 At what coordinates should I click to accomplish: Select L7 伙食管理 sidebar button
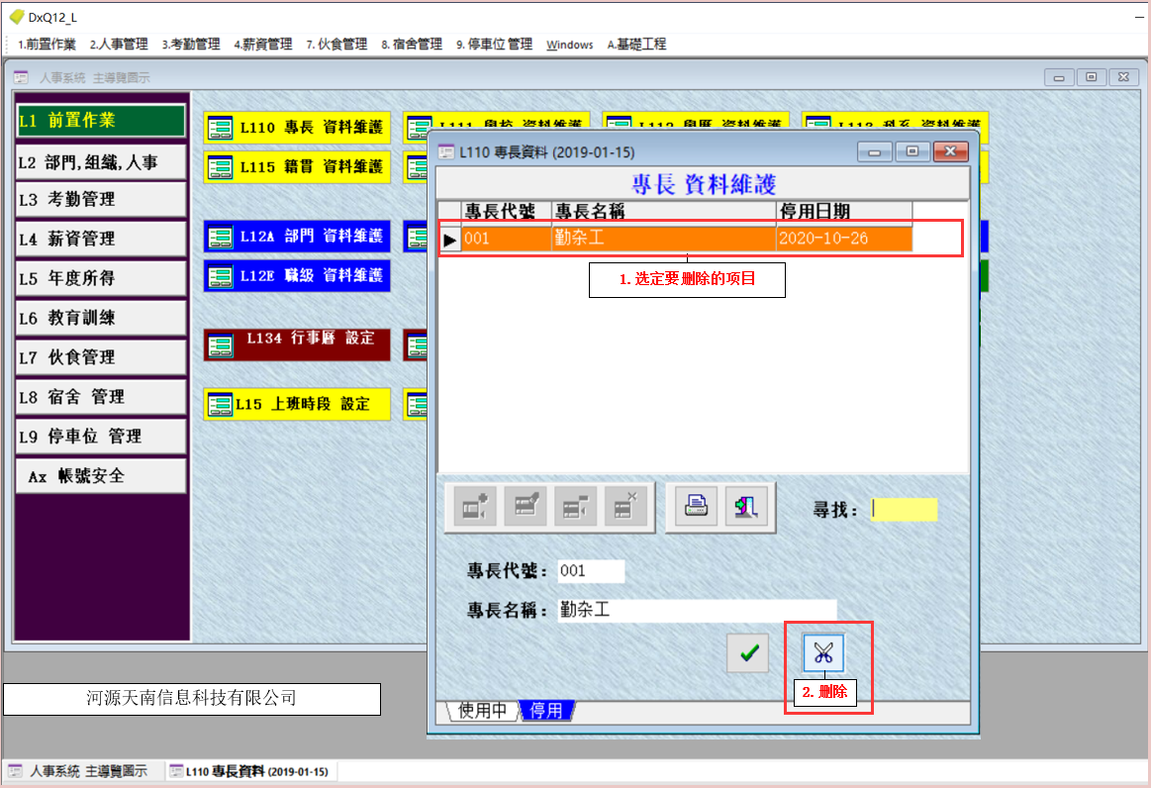pyautogui.click(x=101, y=357)
